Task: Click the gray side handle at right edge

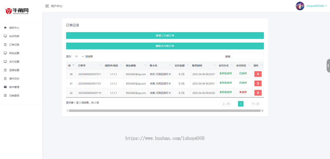Action: (x=328, y=66)
